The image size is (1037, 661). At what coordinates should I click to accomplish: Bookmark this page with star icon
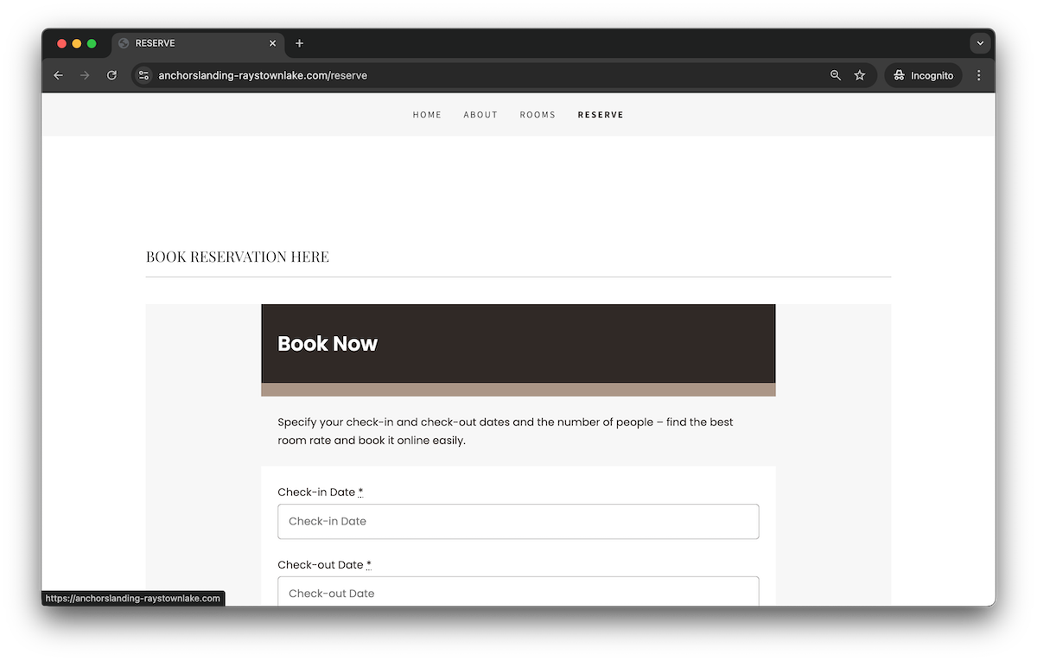pyautogui.click(x=860, y=75)
